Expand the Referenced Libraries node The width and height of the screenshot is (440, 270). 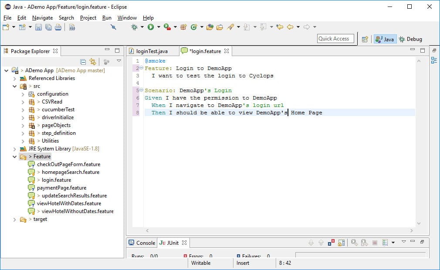tap(14, 78)
